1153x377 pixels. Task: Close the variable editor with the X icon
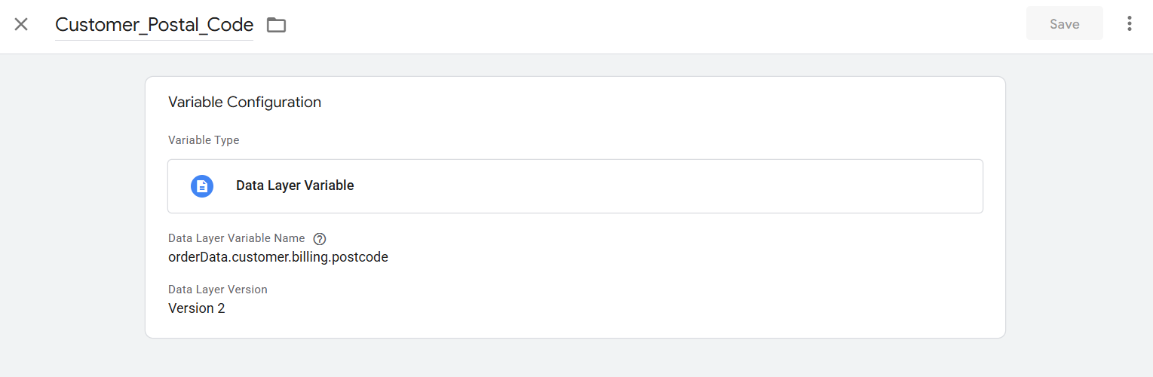click(21, 24)
